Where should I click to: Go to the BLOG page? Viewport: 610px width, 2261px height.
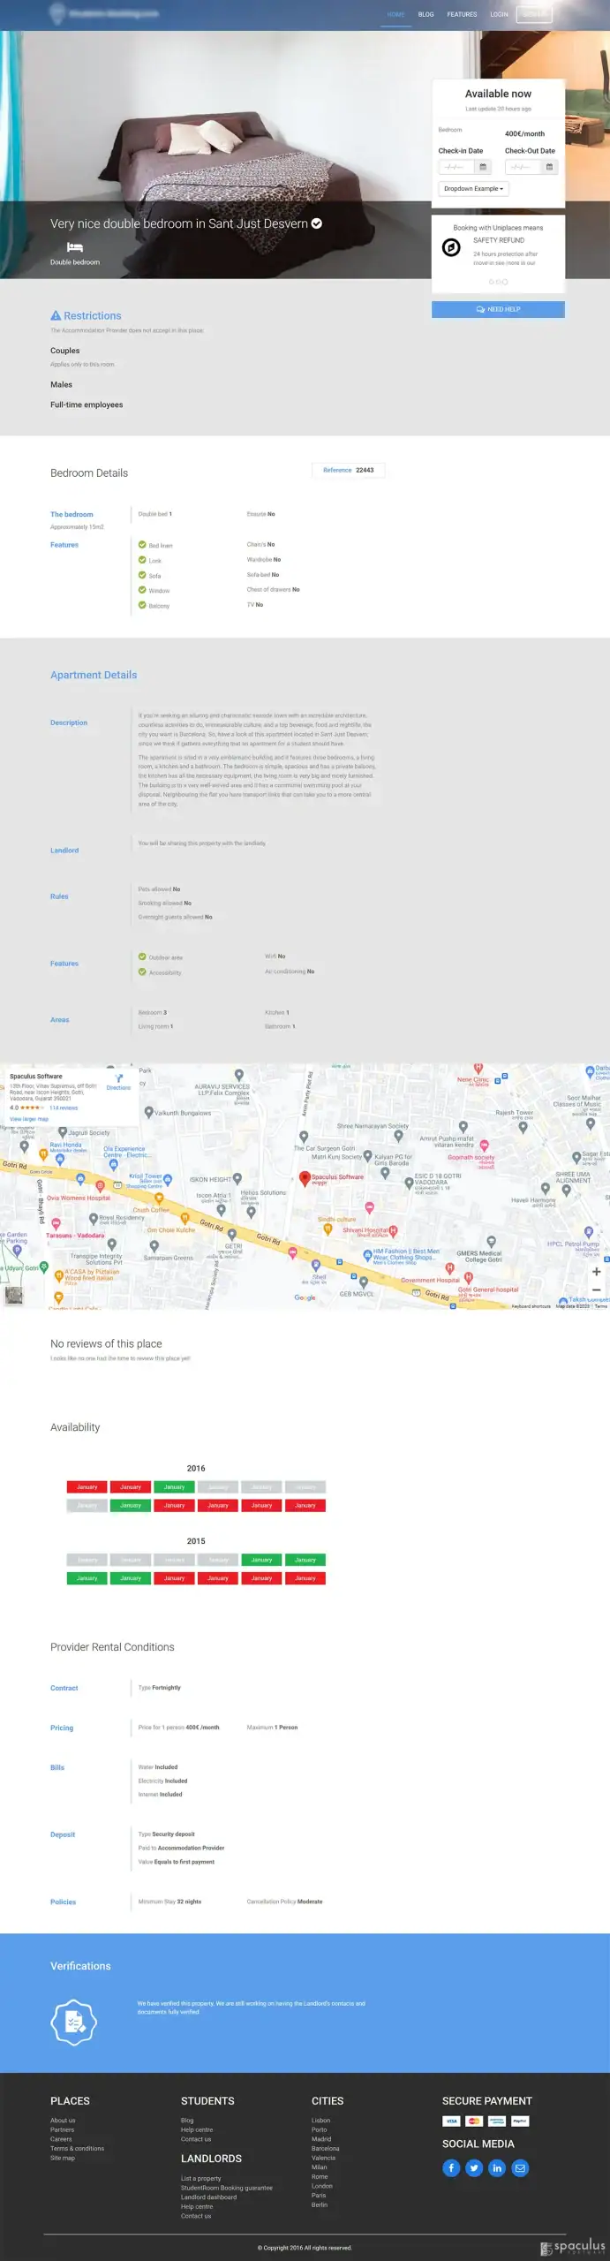click(x=425, y=14)
